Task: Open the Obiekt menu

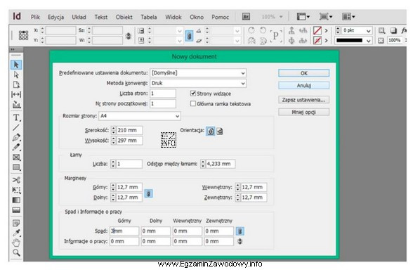Action: pos(124,17)
